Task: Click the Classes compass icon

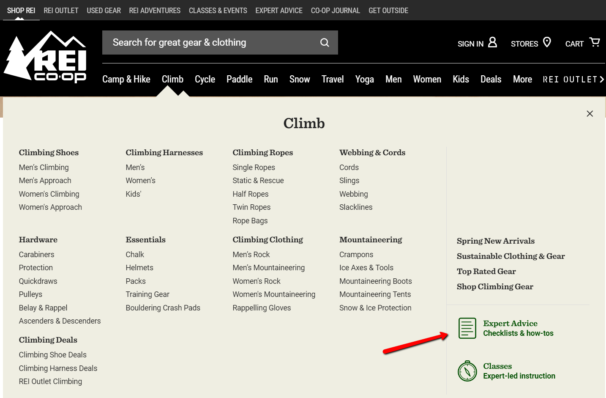Action: pos(467,371)
